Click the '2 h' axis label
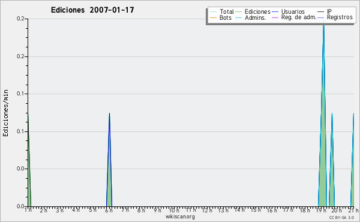This screenshot has height=222, width=360. (x=43, y=211)
